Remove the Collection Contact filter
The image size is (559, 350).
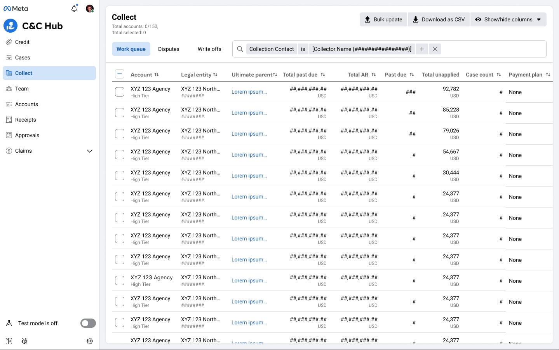click(x=435, y=49)
